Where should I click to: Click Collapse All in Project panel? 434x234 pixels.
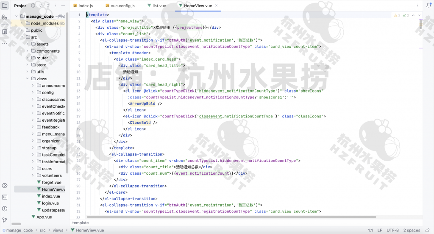(48, 6)
